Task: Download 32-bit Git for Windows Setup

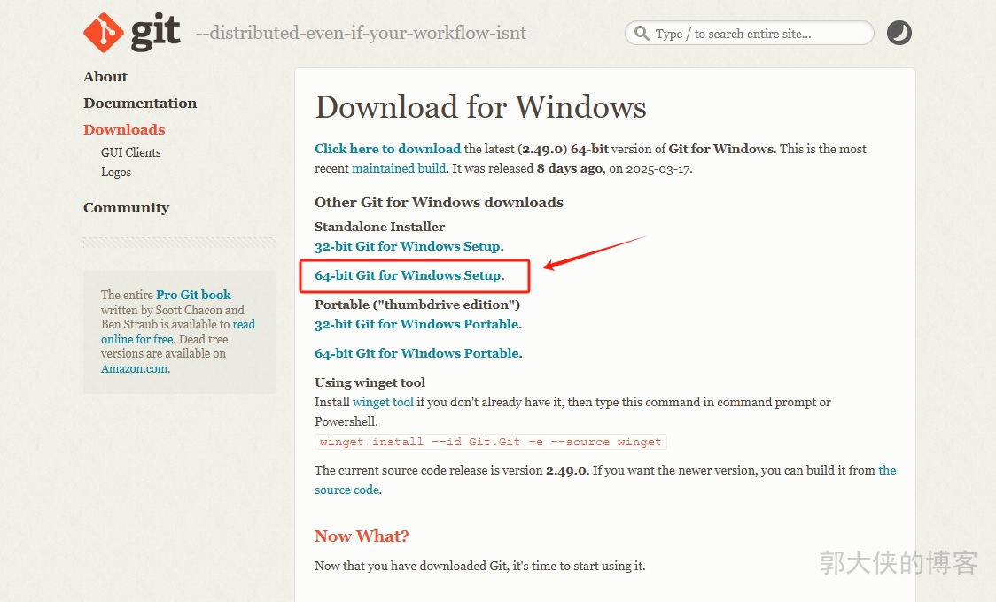Action: [x=408, y=246]
